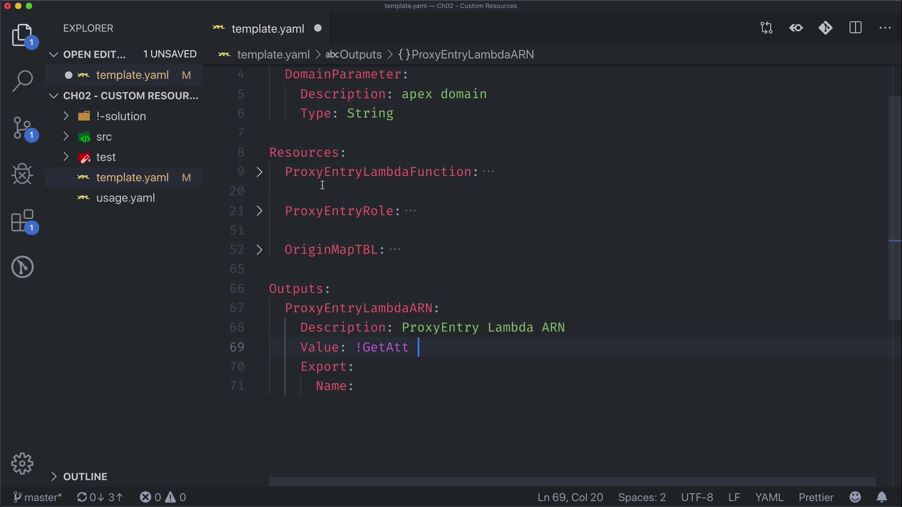The width and height of the screenshot is (902, 507).
Task: Open the Search view in activity bar
Action: 22,81
